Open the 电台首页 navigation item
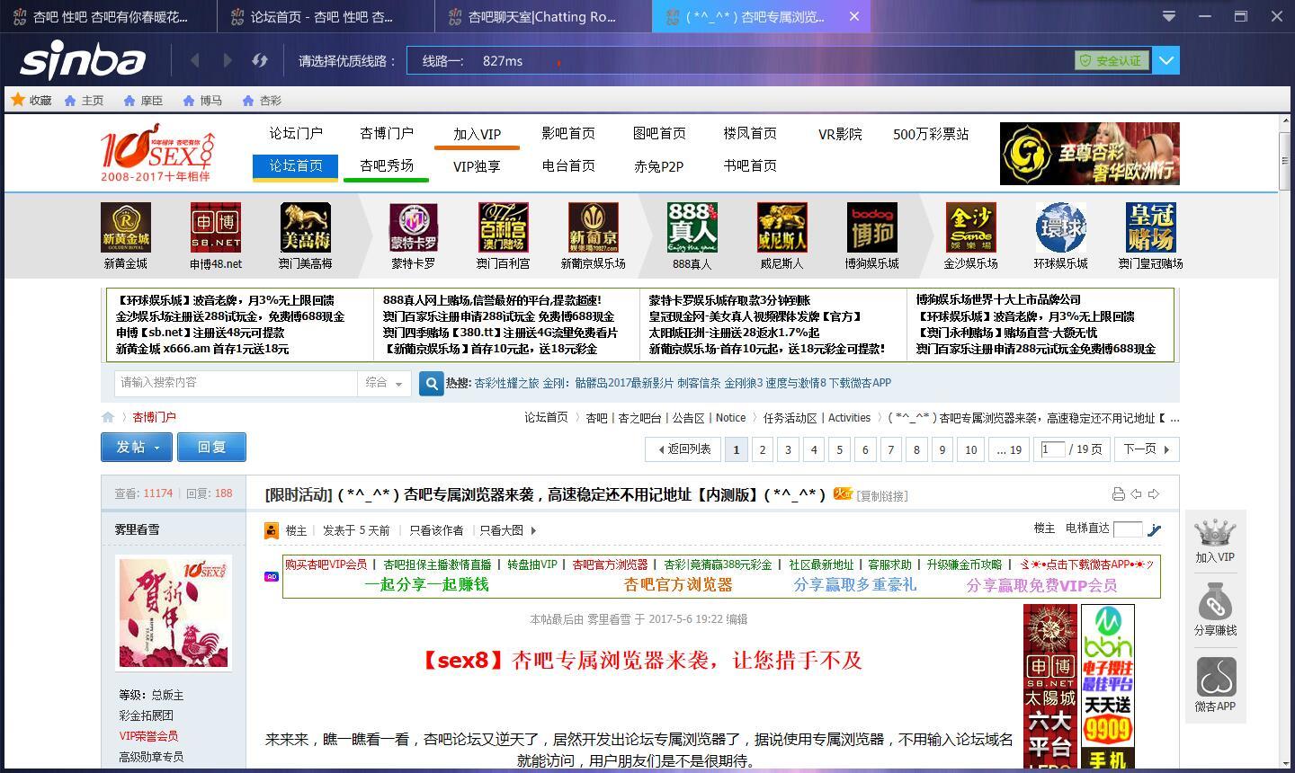 click(x=567, y=165)
